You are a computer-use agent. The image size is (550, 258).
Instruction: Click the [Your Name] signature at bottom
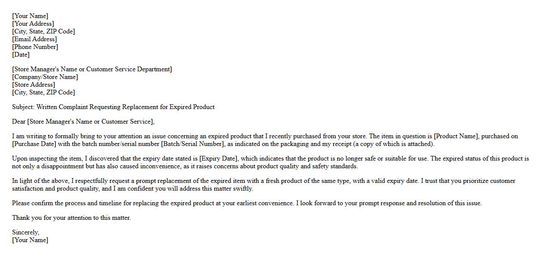point(30,240)
